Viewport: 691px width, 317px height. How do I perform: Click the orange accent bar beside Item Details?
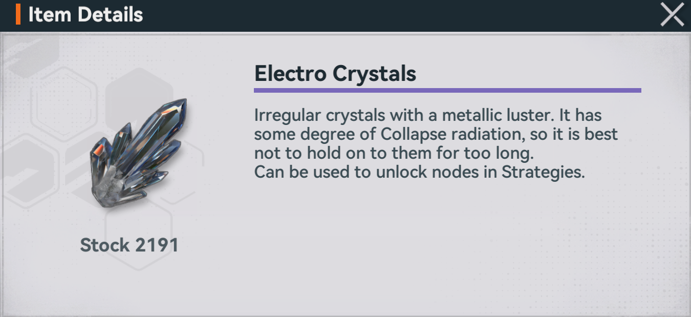tap(18, 14)
